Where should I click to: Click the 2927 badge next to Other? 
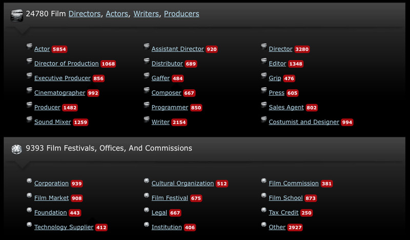295,227
